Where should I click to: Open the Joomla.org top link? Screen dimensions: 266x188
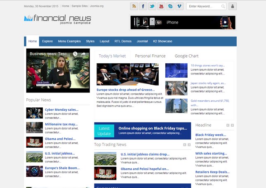coord(97,6)
